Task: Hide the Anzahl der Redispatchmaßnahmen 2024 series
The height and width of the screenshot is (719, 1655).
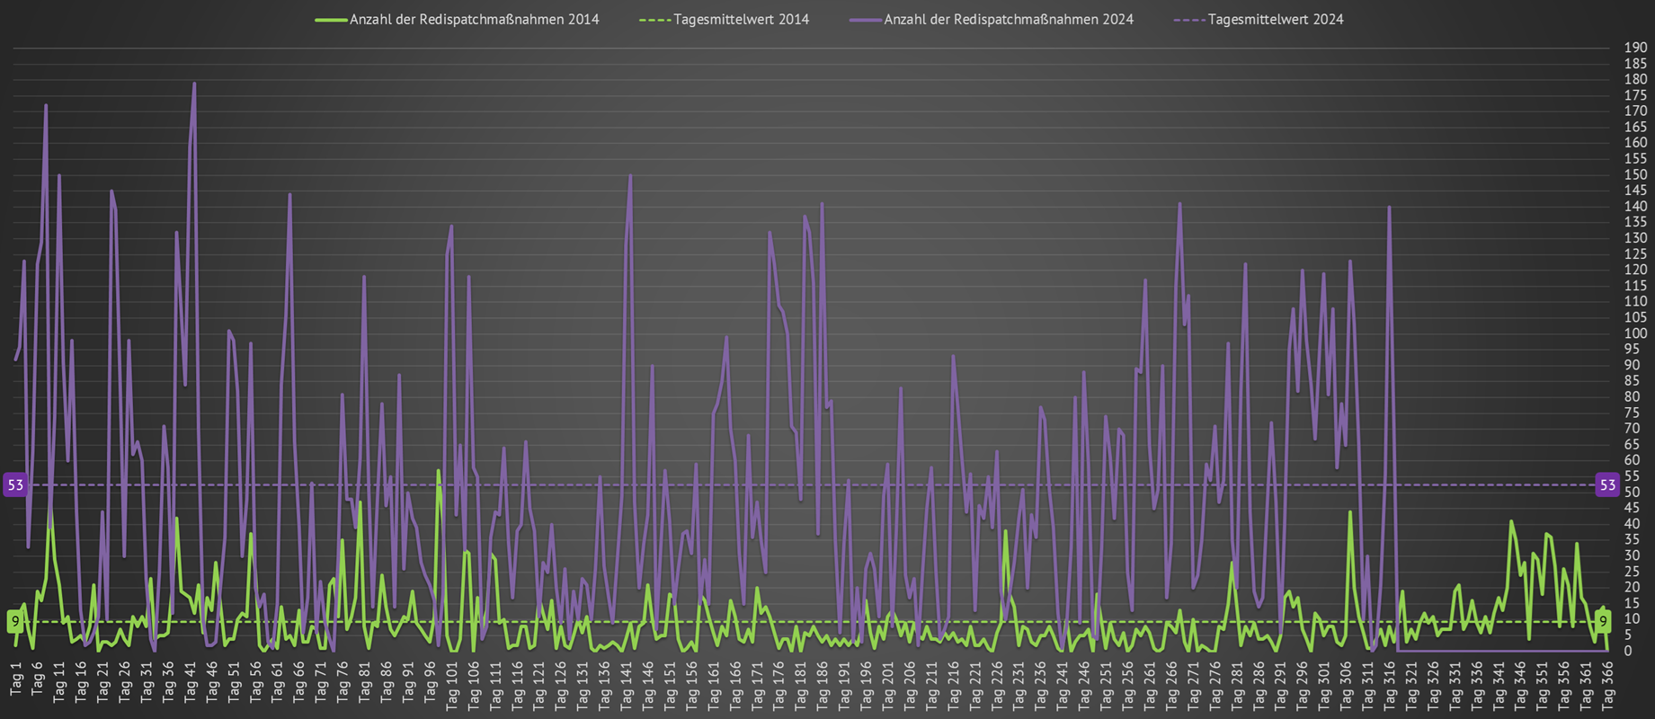Action: coord(1008,20)
